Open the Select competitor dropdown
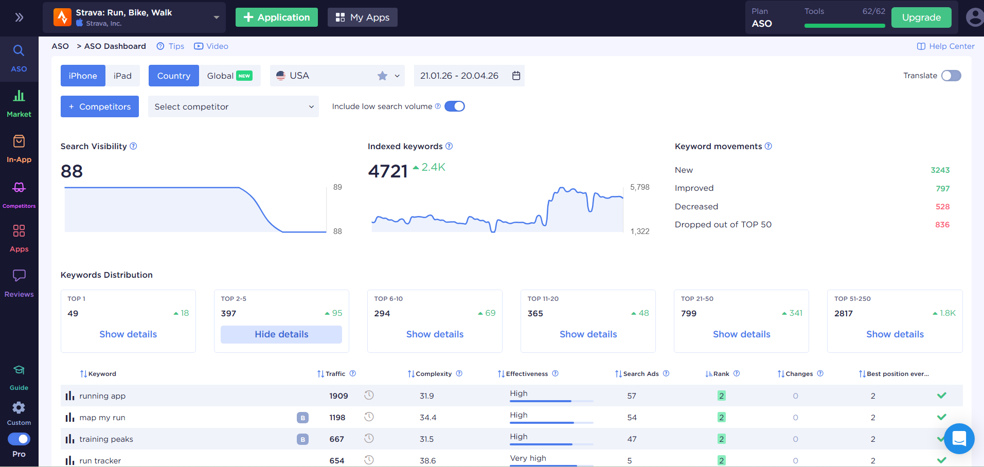This screenshot has height=467, width=984. pos(234,106)
